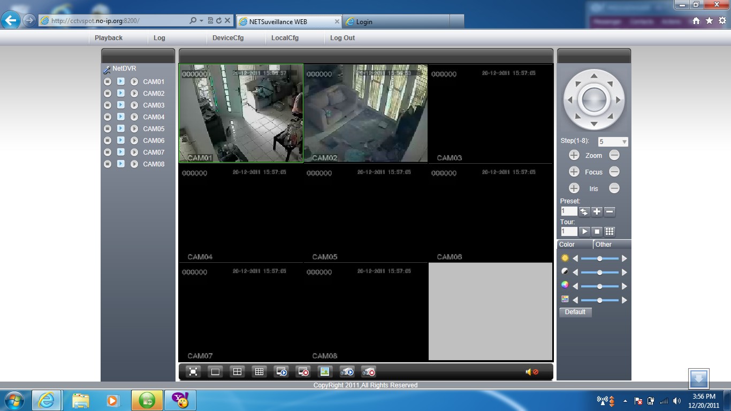Image resolution: width=731 pixels, height=411 pixels.
Task: Open the Tour pattern grid selector
Action: (x=609, y=231)
